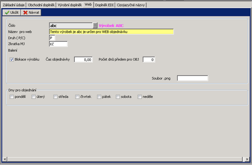252x165 pixels.
Task: Click the Uložit save button
Action: [12, 13]
